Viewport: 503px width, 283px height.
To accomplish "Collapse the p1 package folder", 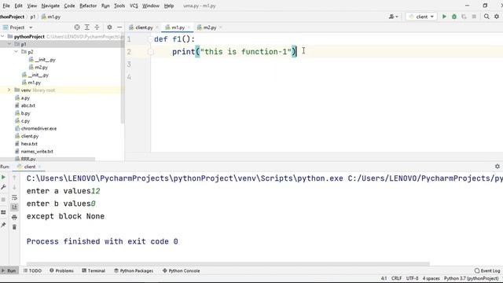I will (9, 44).
